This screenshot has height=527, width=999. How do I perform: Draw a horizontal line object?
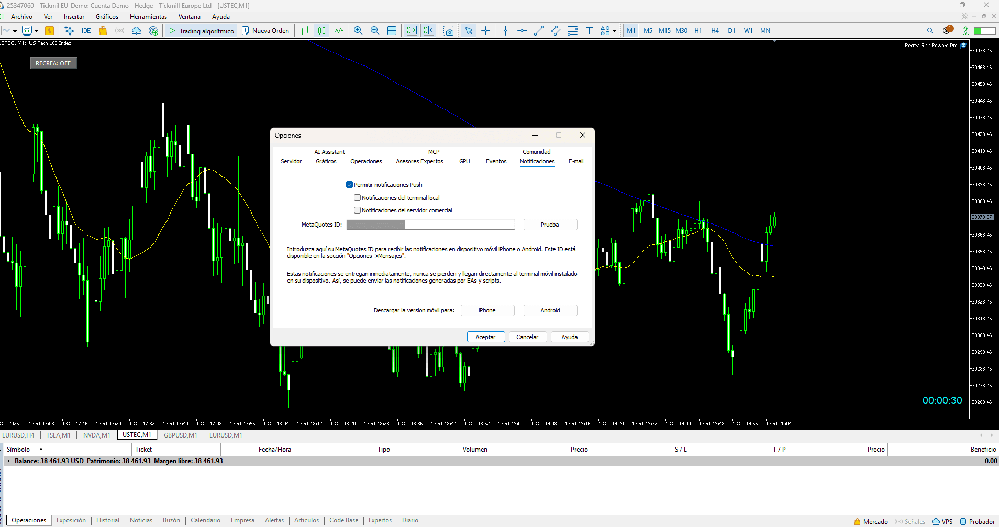pyautogui.click(x=522, y=31)
